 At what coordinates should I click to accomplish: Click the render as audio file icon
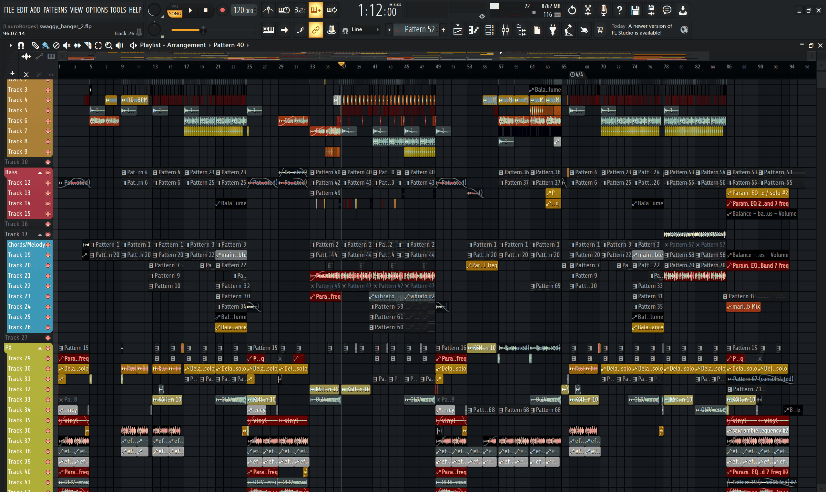click(651, 10)
